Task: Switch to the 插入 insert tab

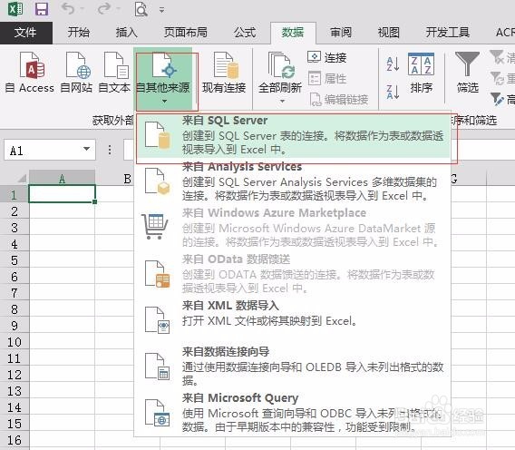Action: tap(126, 33)
